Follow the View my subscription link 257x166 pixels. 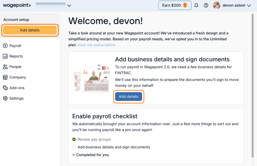96,45
